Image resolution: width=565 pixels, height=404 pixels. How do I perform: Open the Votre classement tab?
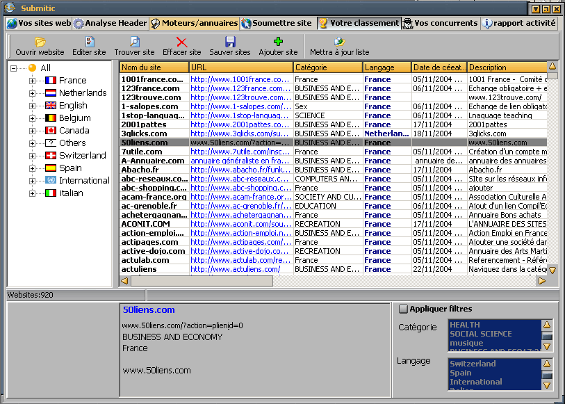click(x=359, y=24)
